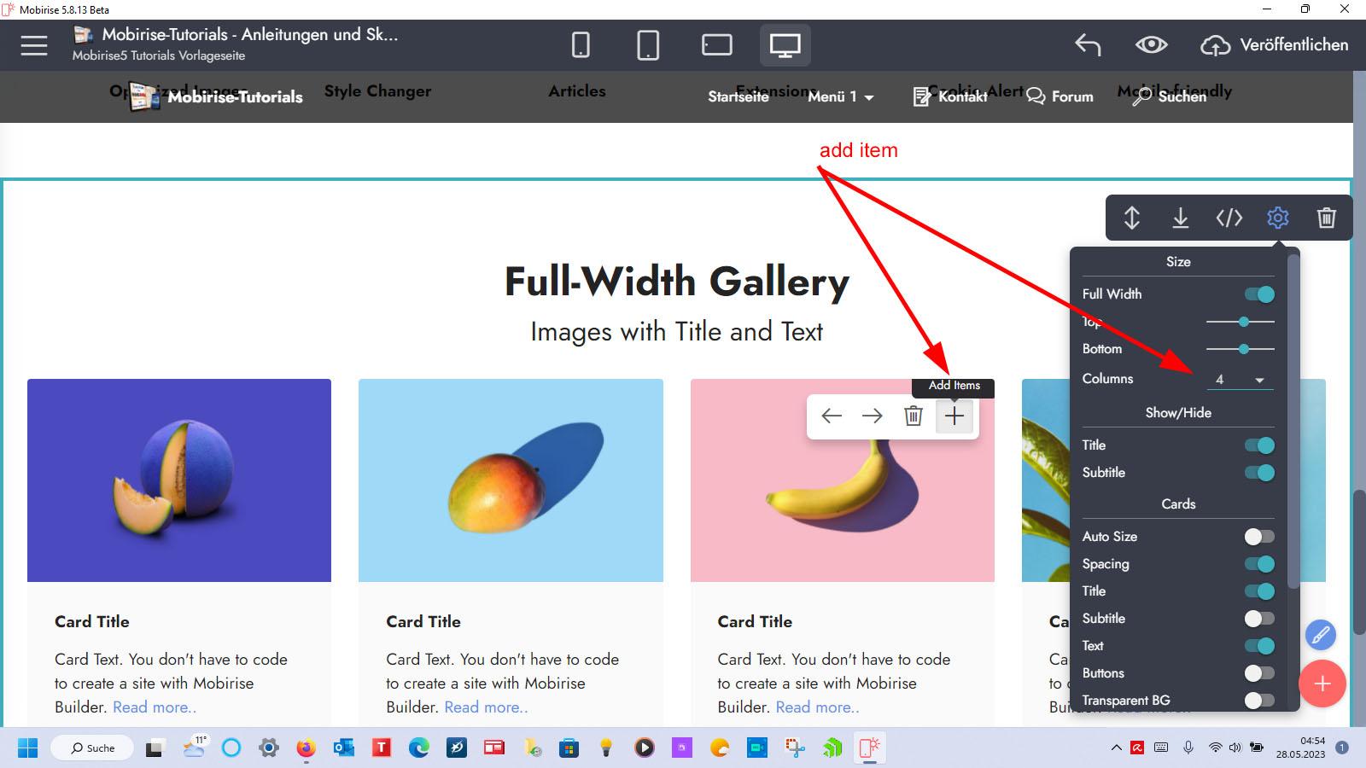Open the hamburger main menu

[x=34, y=45]
